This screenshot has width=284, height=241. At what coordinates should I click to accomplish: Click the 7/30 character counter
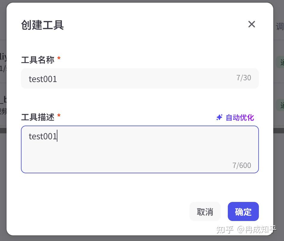coord(244,78)
